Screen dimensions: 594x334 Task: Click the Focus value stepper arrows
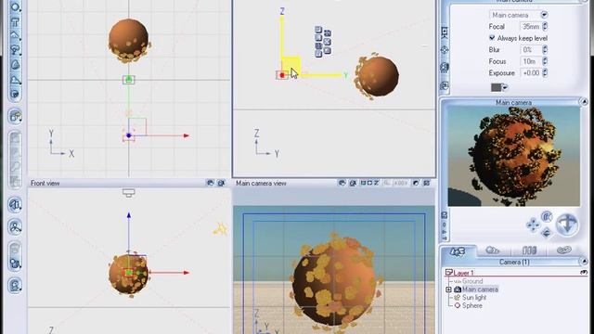pyautogui.click(x=545, y=61)
